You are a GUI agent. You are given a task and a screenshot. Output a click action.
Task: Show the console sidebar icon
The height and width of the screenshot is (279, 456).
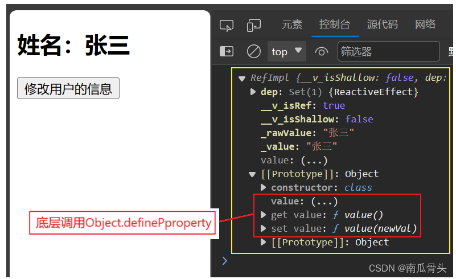click(x=226, y=51)
